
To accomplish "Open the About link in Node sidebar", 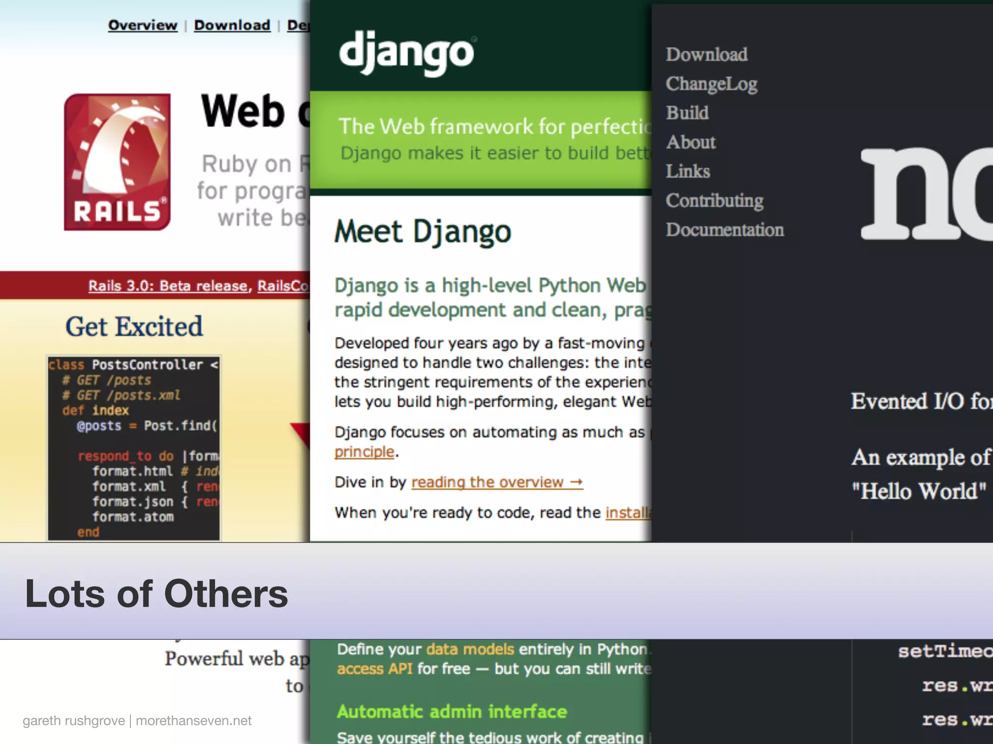I will point(690,142).
